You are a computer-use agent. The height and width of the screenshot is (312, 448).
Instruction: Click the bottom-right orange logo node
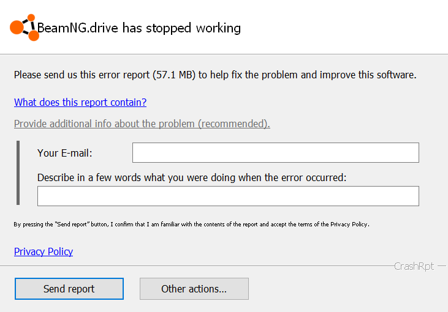(34, 35)
